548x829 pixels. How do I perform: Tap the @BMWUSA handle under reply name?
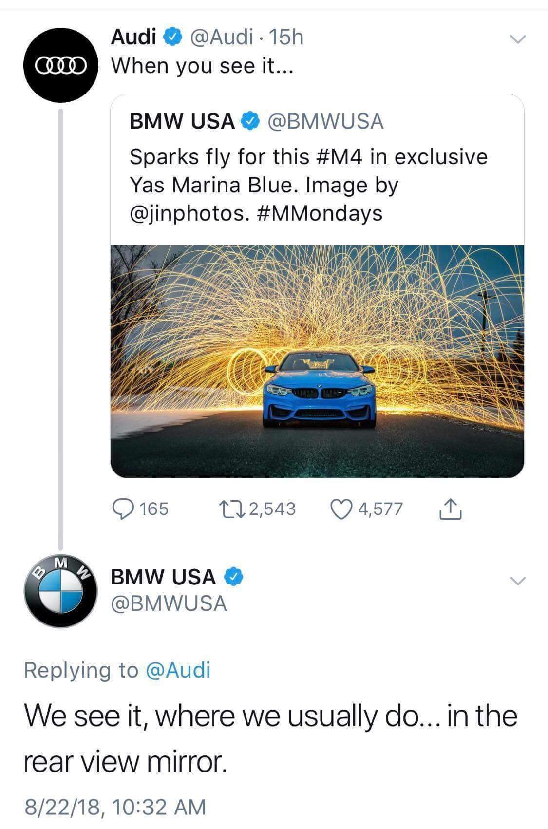(169, 603)
